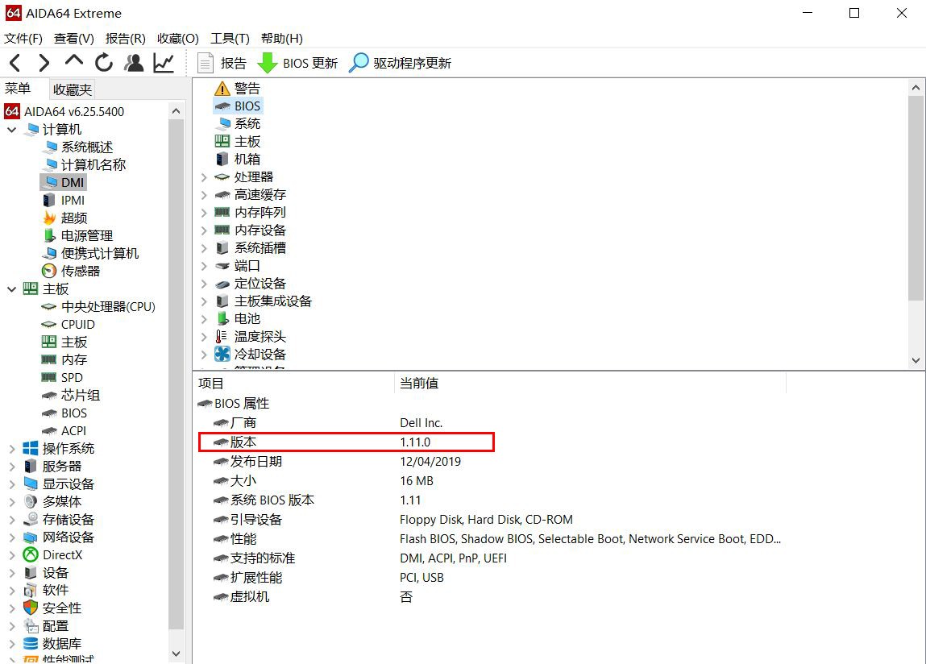Click the up caret icon in the toolbar

tap(74, 62)
